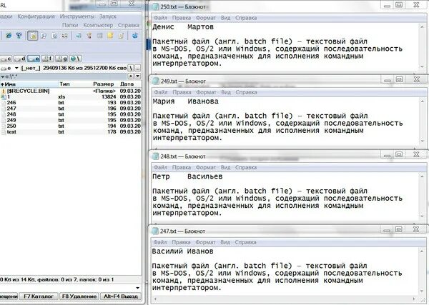
Task: Open Вид menu in 247.txt Notepad
Action: pos(225,242)
